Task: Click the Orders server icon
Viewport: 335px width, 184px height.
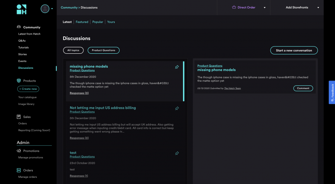Action: 19,170
